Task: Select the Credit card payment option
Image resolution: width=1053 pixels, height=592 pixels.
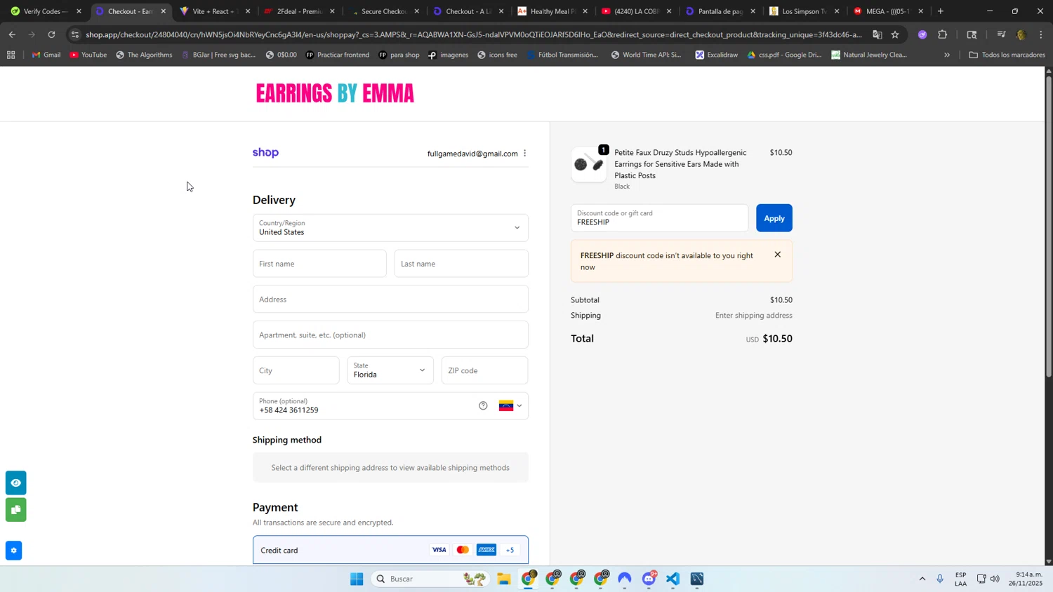Action: click(x=390, y=550)
